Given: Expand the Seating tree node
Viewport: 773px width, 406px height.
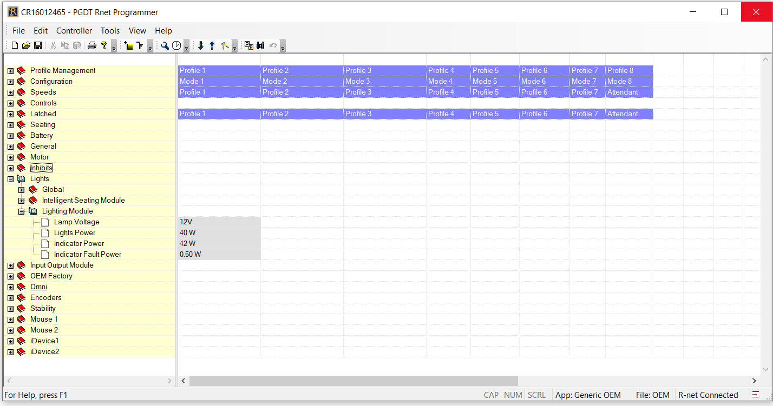Looking at the screenshot, I should (x=10, y=125).
